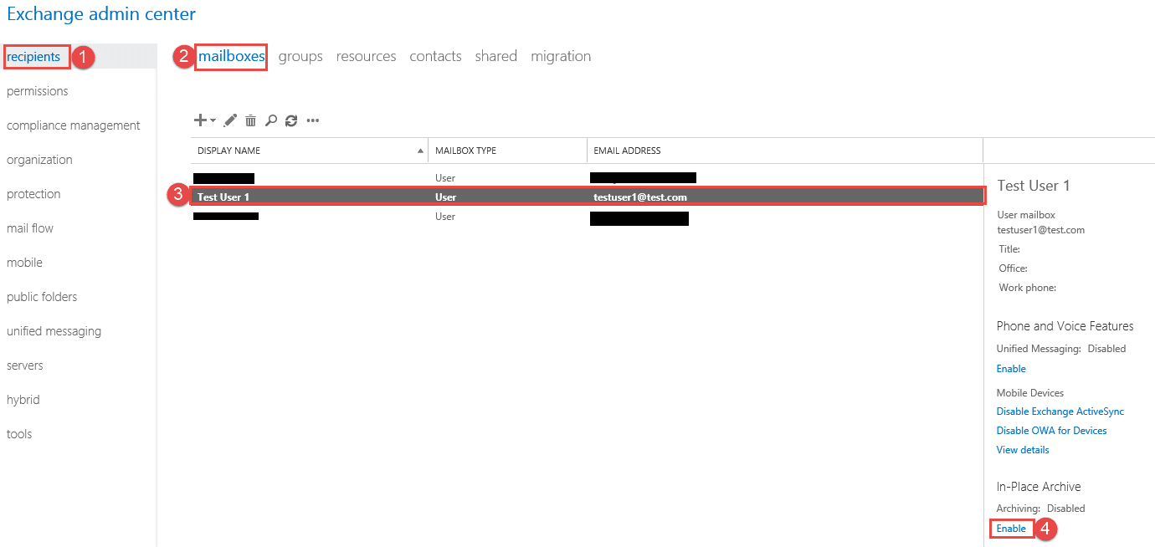Switch to the contacts tab
Screen dimensions: 1155x547
pos(435,56)
